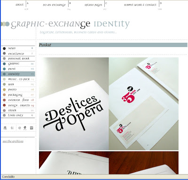The width and height of the screenshot is (188, 180).
Task: Click the small icon before the "H" icon
Action: pos(5,128)
